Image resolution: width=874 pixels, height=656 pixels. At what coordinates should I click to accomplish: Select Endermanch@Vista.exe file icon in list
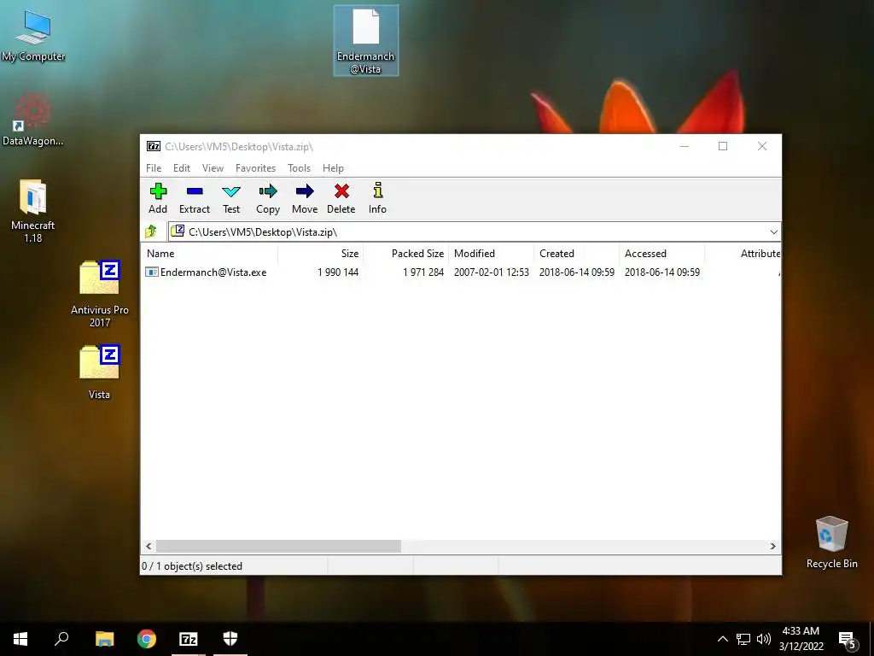pyautogui.click(x=152, y=272)
